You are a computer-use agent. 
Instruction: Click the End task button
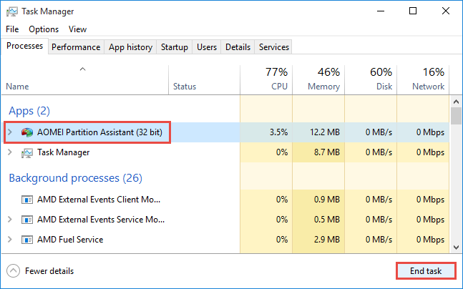pos(426,271)
